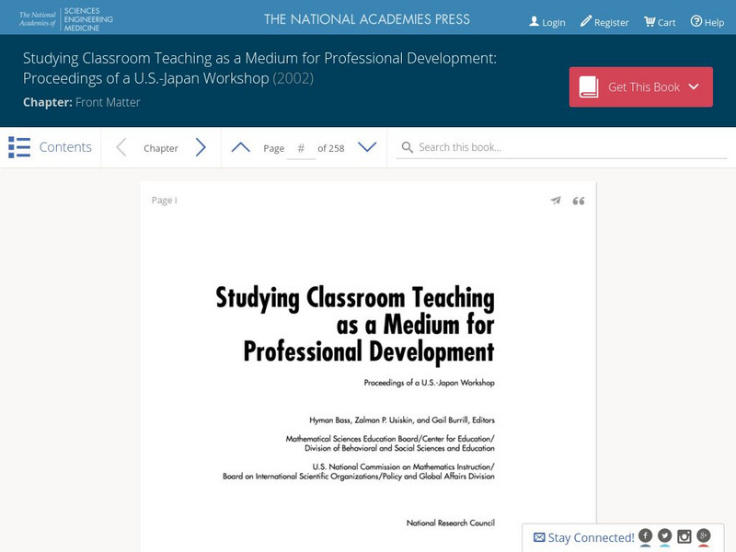The image size is (736, 552).
Task: Click the book icon on Get This Book
Action: click(589, 86)
